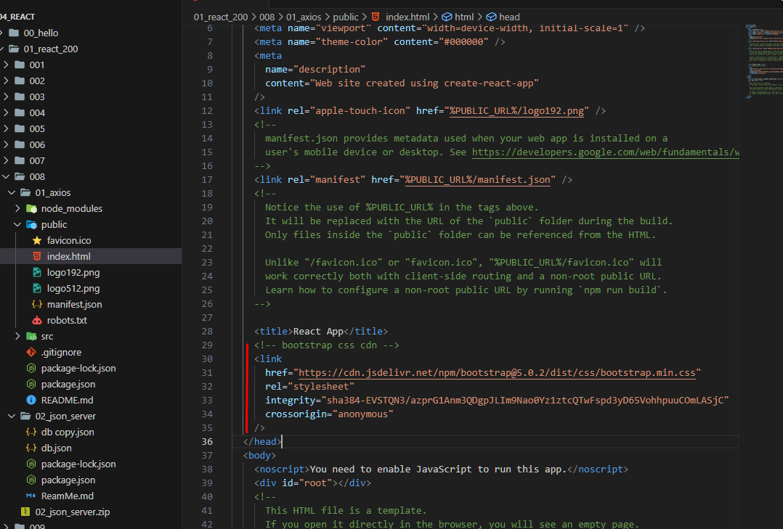The height and width of the screenshot is (529, 783).
Task: Click the node icon of 02_json_server package.json
Action: tap(31, 480)
